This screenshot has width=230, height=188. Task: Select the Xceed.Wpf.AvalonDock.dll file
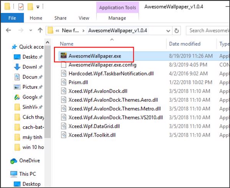pos(98,91)
